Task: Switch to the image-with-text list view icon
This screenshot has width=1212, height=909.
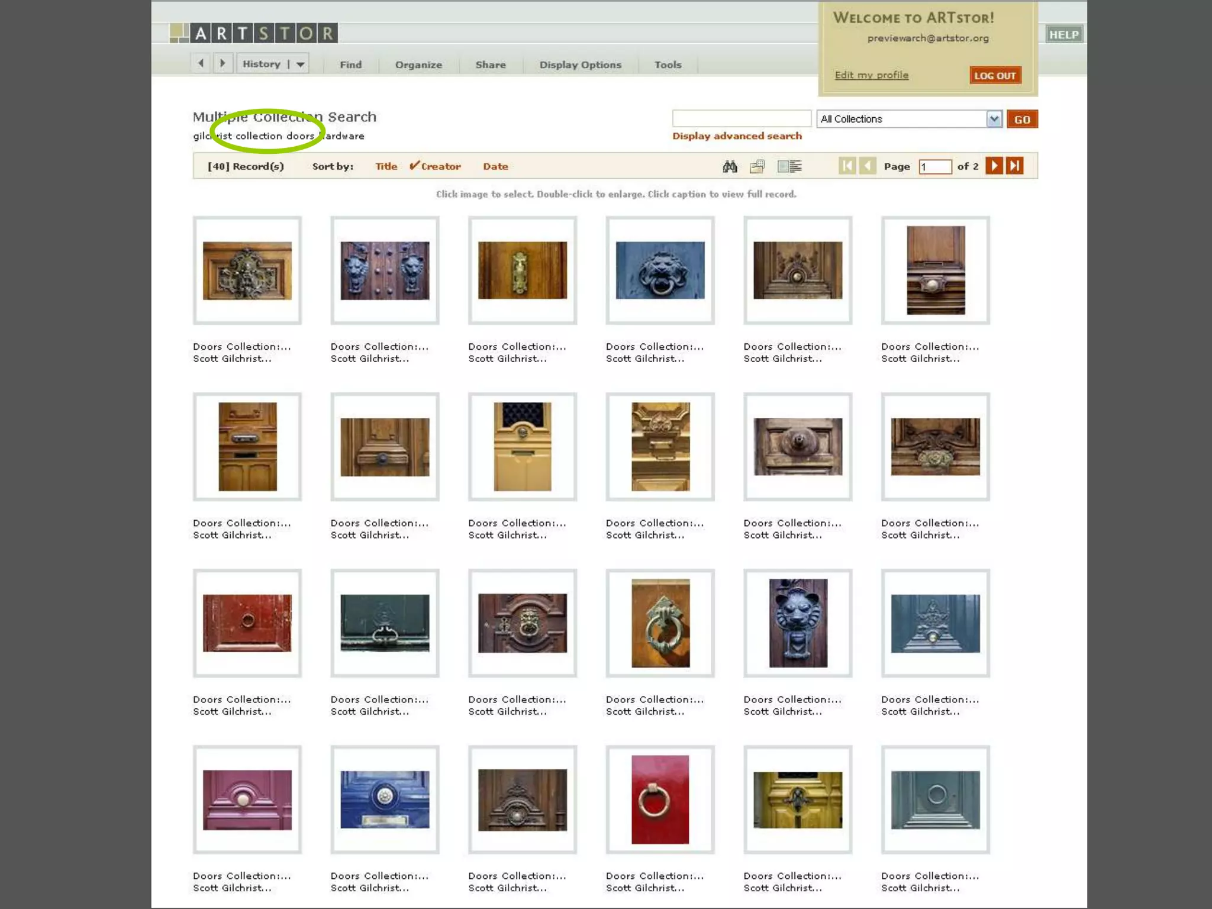Action: pos(789,166)
